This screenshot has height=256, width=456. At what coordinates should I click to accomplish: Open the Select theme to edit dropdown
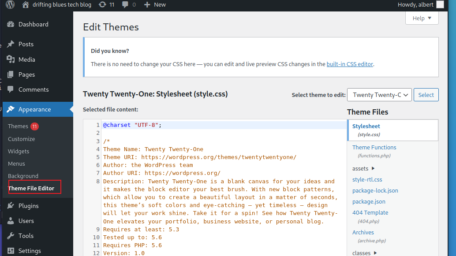tap(379, 95)
